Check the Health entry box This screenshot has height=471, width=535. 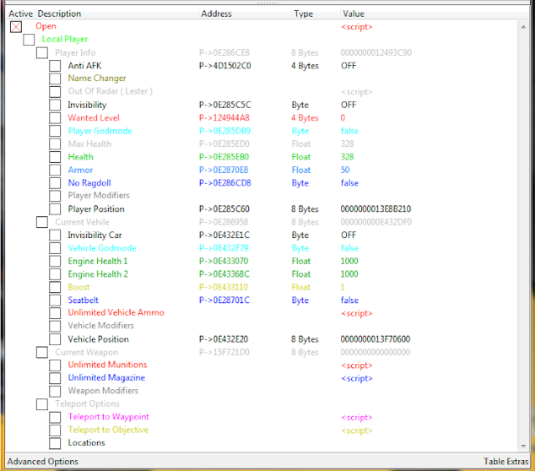(x=55, y=157)
